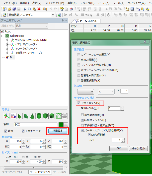
Task: Switch to the アーム操作 tab
Action: (59, 172)
